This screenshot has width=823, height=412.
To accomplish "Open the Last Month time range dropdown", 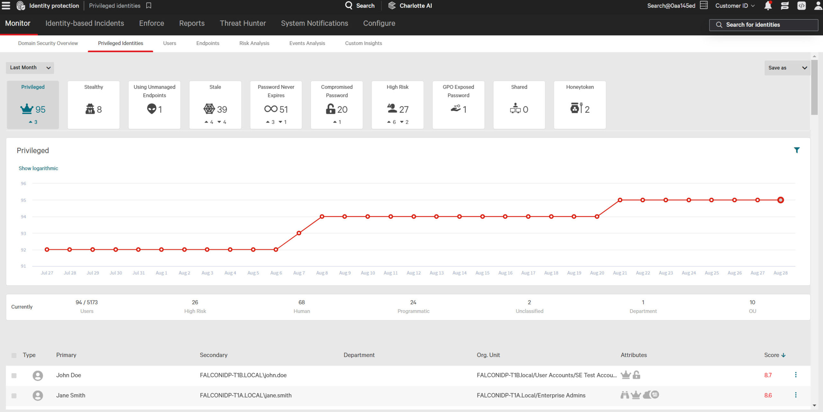I will pos(30,68).
